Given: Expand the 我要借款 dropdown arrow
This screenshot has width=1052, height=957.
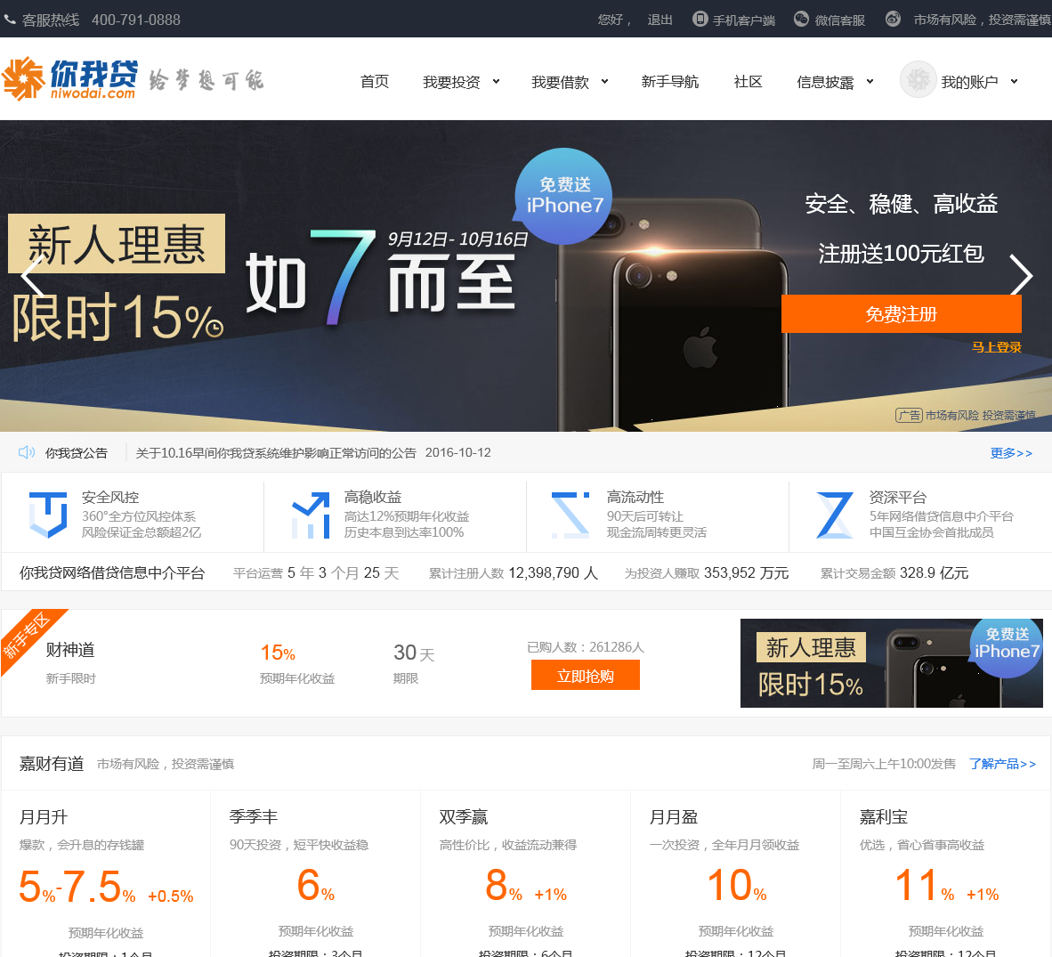Looking at the screenshot, I should point(604,81).
